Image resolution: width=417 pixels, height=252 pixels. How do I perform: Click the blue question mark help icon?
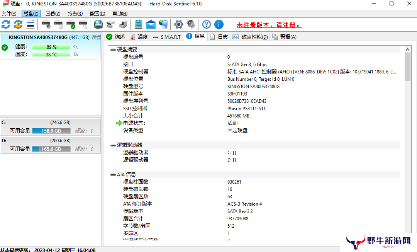pos(206,24)
